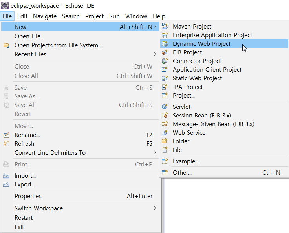
Task: Open the Search menu
Action: (71, 16)
